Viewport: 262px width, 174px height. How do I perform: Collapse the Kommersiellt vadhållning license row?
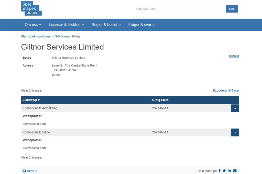coord(235,109)
